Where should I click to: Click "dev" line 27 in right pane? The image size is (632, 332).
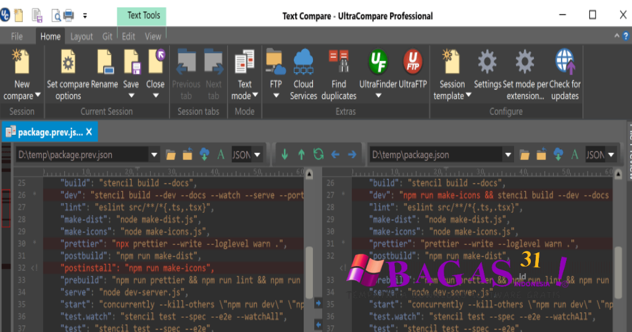click(489, 196)
